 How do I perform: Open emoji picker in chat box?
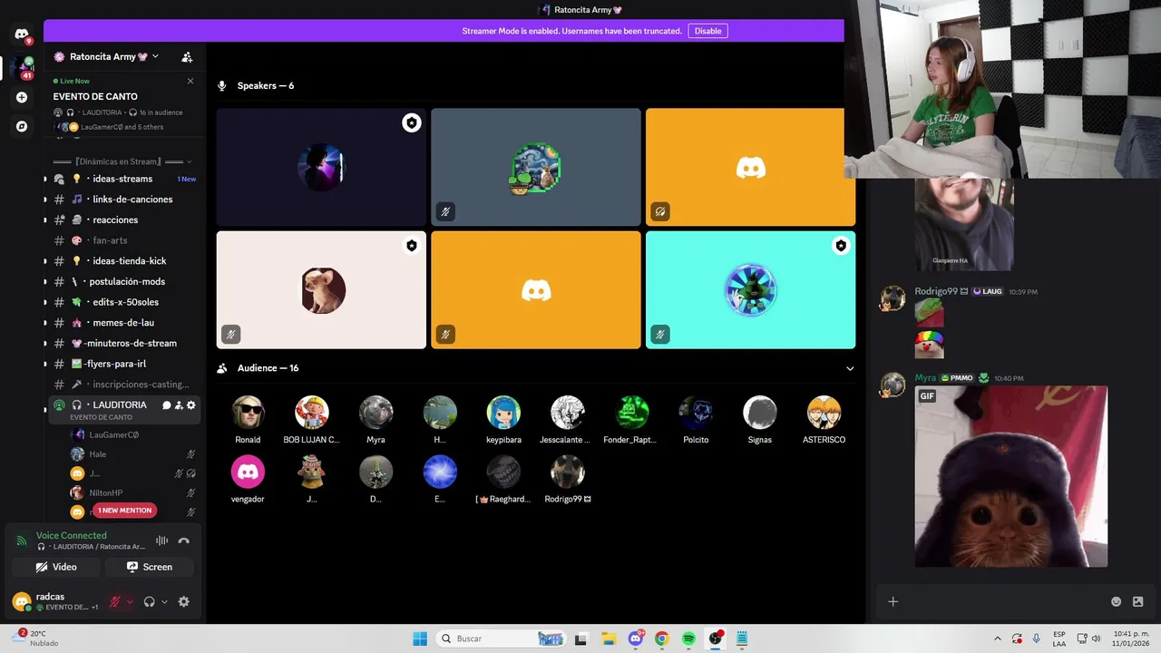pos(1116,601)
